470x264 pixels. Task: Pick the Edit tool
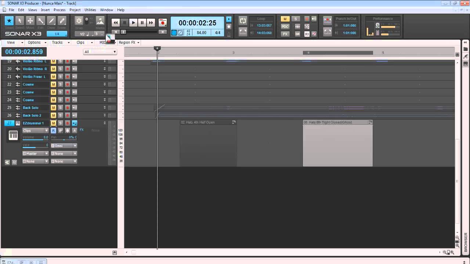[41, 21]
